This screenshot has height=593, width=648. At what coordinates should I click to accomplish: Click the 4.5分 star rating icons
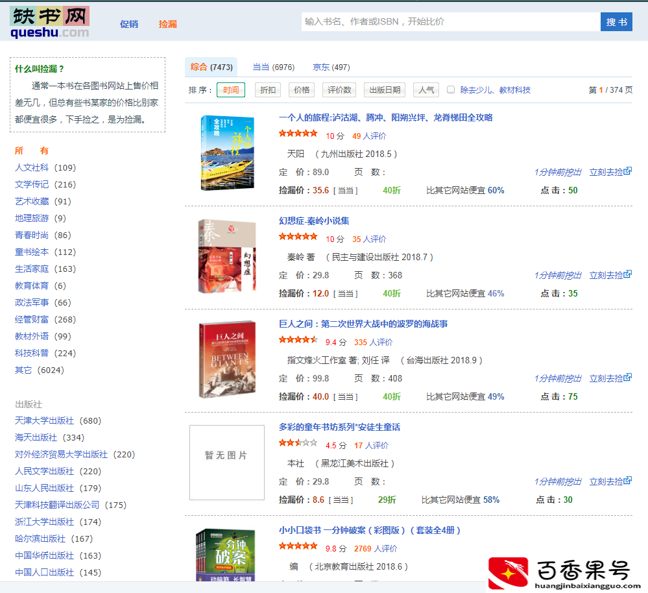coord(298,443)
